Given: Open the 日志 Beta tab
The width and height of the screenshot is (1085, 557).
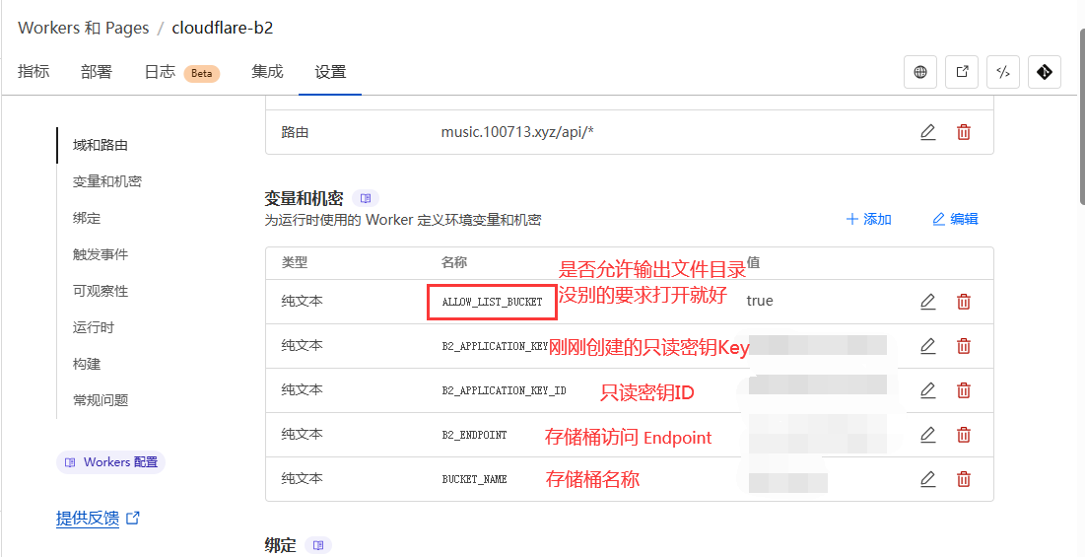Looking at the screenshot, I should click(181, 72).
